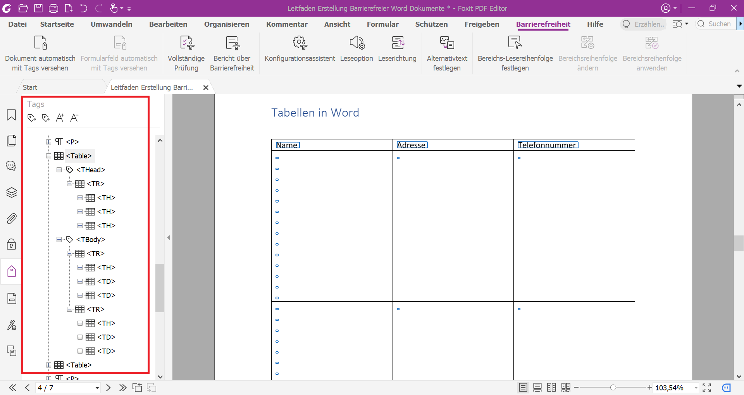Viewport: 744px width, 395px height.
Task: Collapse the THead tag node
Action: pos(59,170)
